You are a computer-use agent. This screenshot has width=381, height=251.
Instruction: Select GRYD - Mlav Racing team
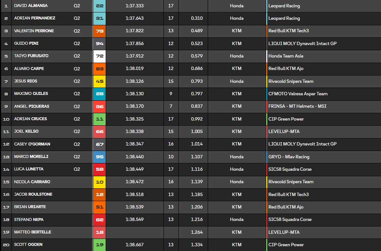288,157
